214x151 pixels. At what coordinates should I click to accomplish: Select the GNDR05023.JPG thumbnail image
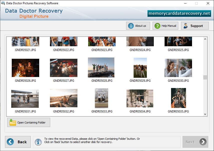pyautogui.click(x=102, y=41)
